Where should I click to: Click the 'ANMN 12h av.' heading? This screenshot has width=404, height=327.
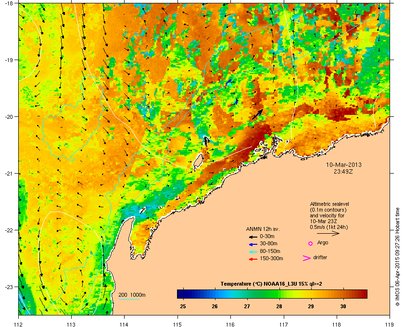(263, 229)
